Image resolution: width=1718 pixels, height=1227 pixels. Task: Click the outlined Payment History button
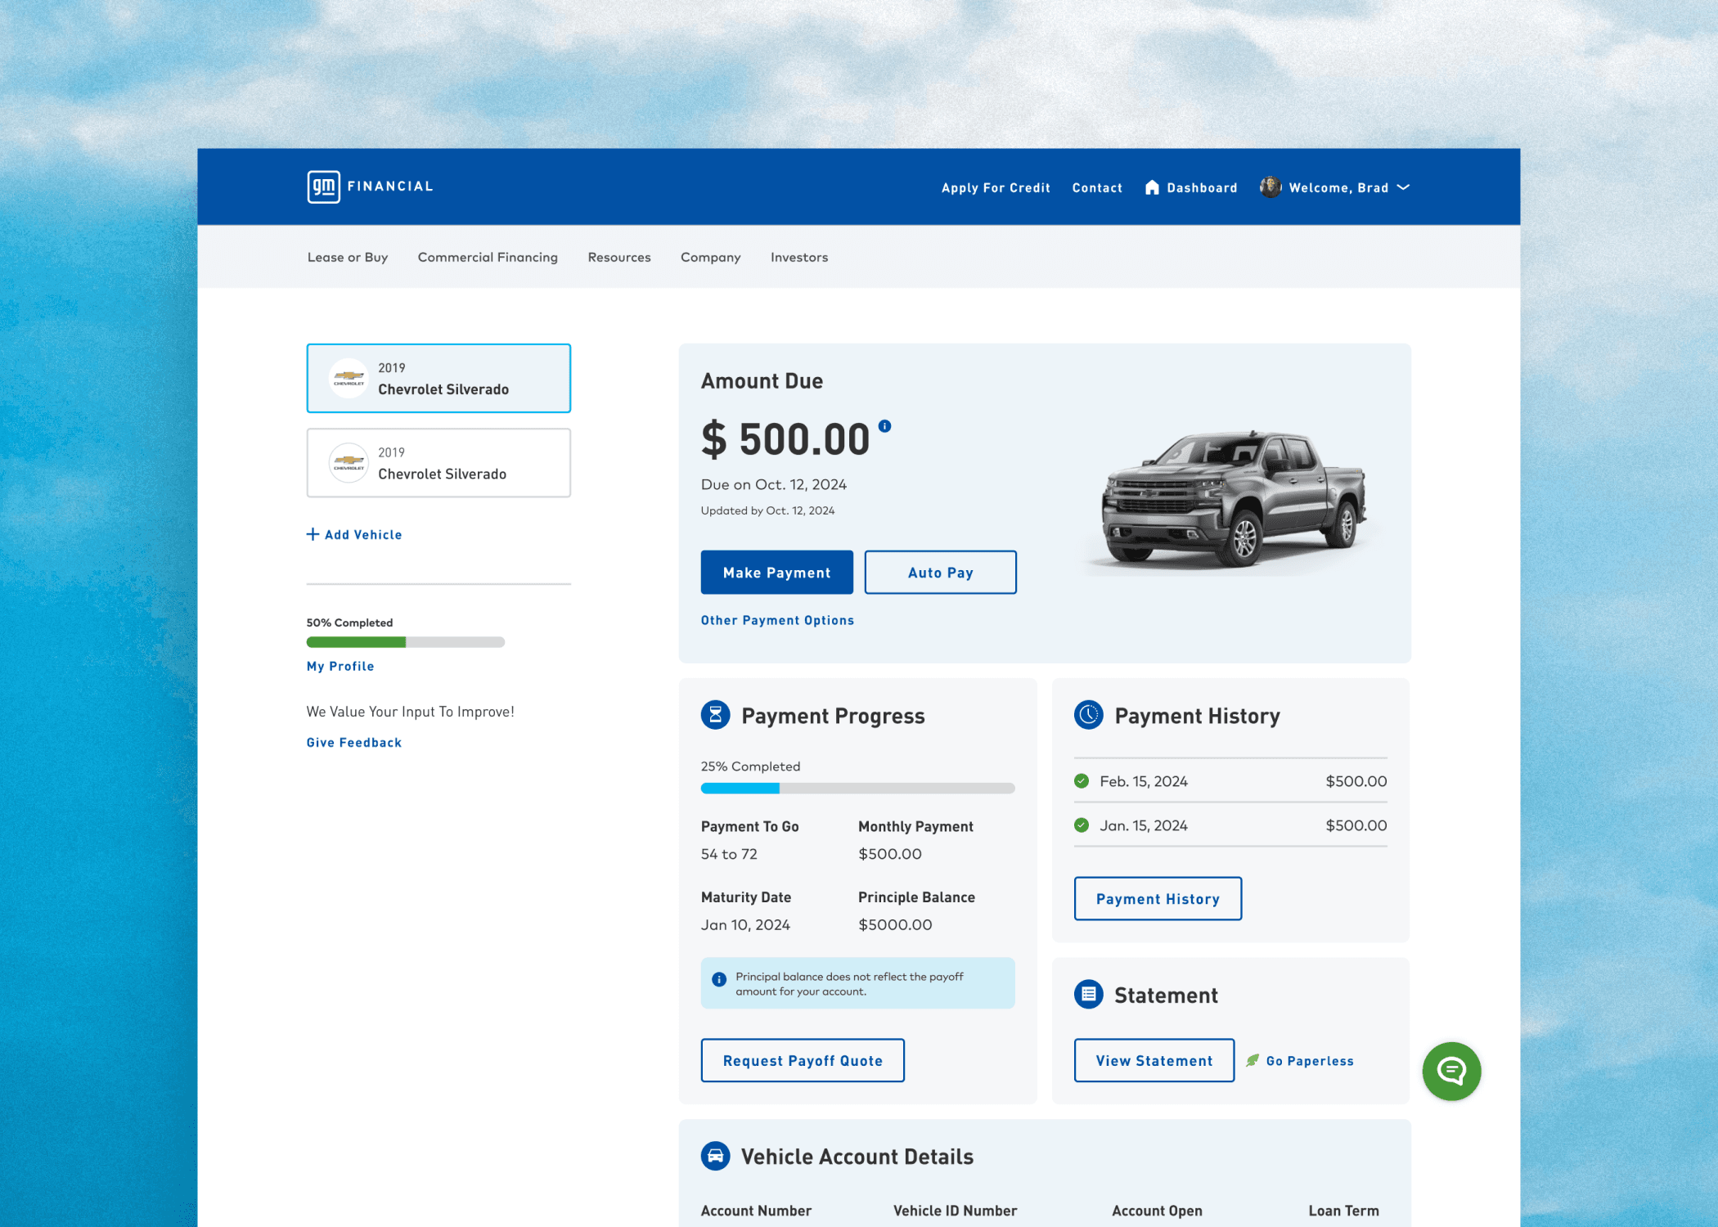pyautogui.click(x=1158, y=898)
